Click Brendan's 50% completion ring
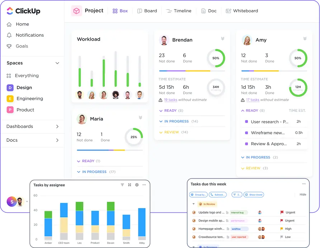Screen dimensions: 320x248 pos(216,58)
